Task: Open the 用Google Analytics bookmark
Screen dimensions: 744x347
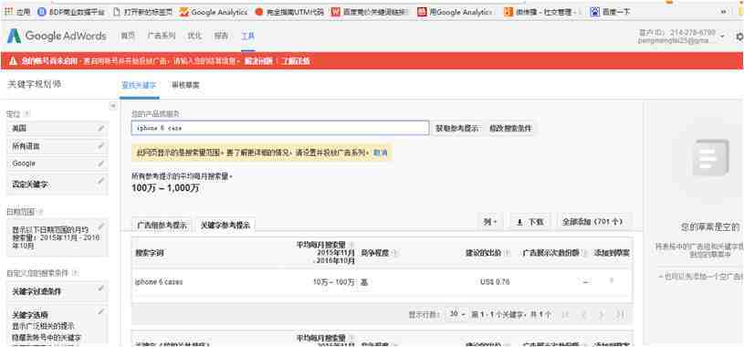Action: 455,13
